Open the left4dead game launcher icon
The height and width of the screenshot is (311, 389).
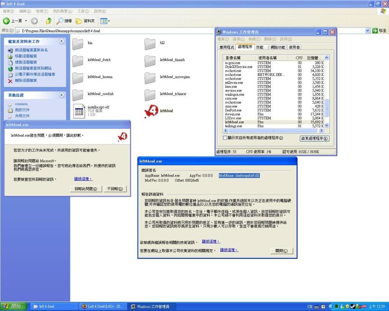coord(150,111)
